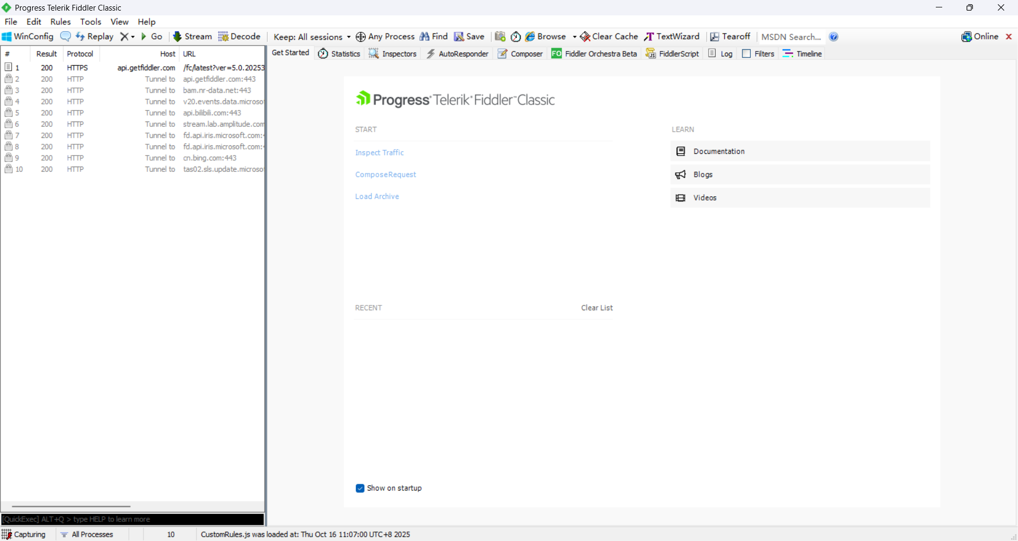Toggle Capturing in the status bar
Viewport: 1018px width, 541px height.
click(x=24, y=534)
